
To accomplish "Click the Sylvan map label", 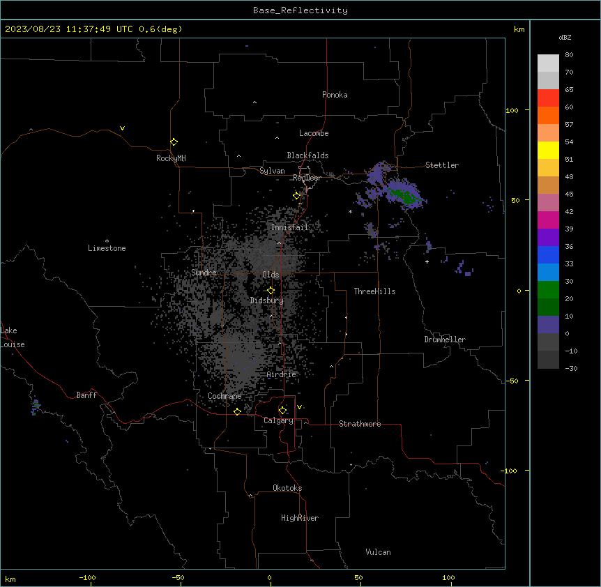I will 272,171.
